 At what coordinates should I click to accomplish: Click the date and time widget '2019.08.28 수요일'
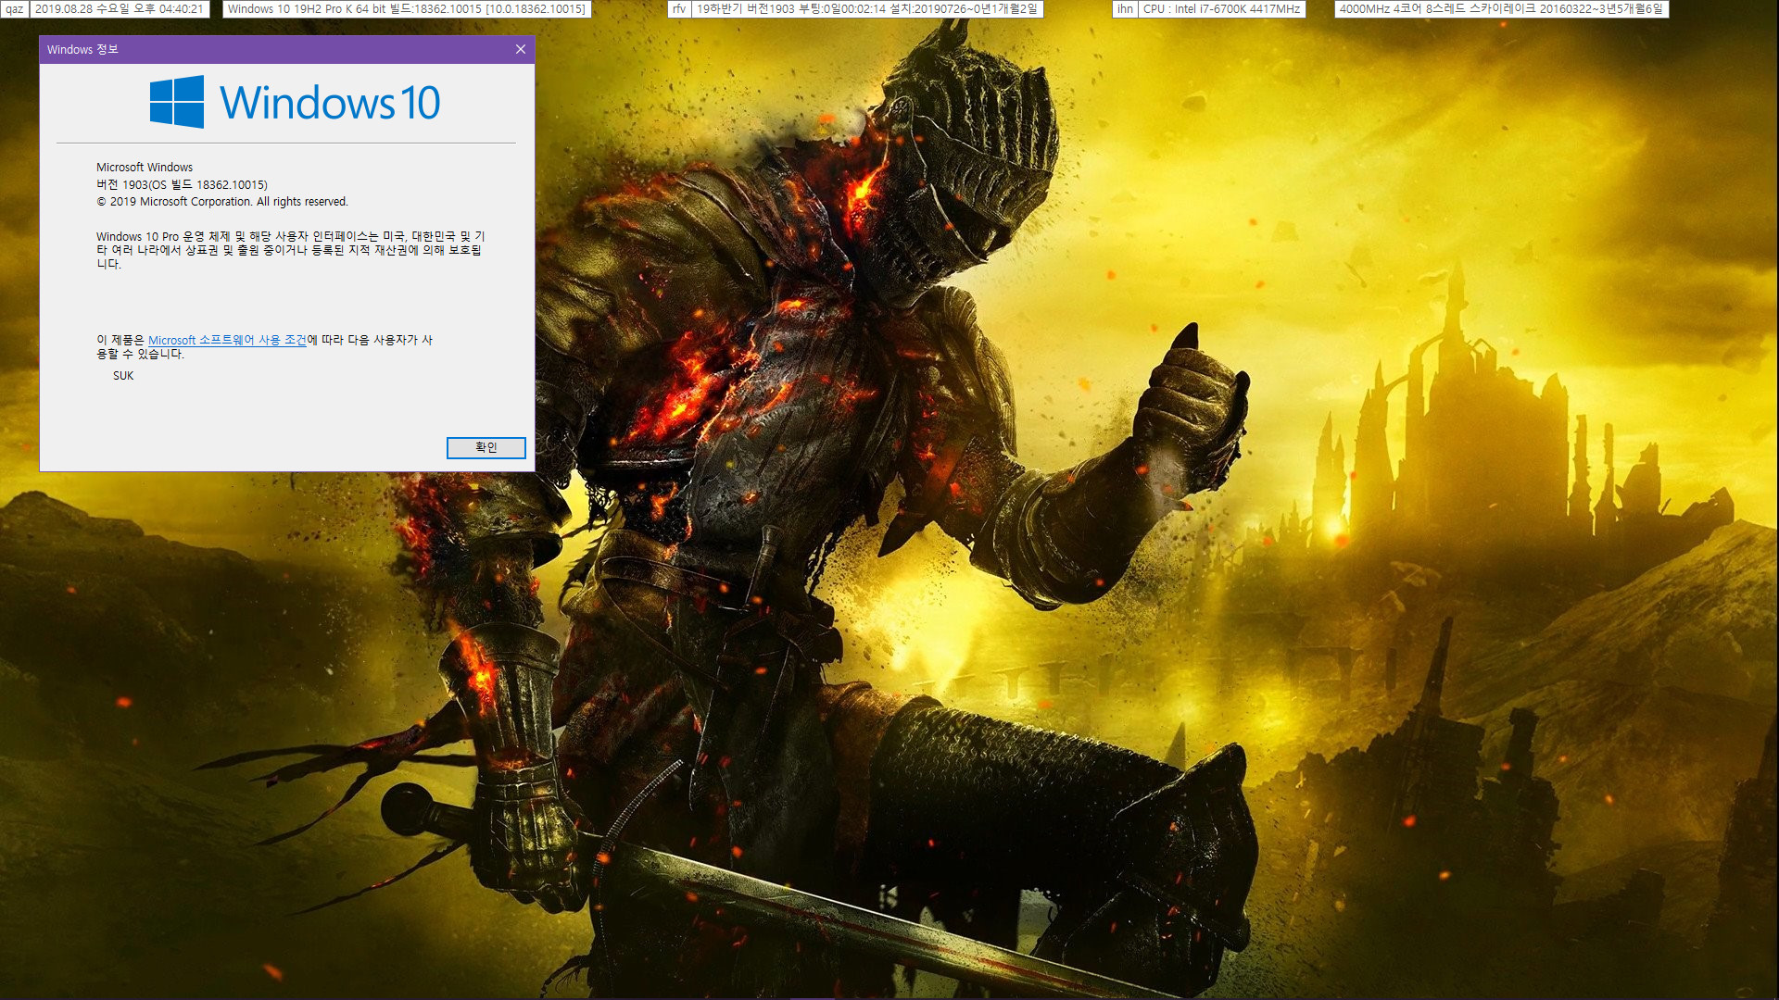pos(120,9)
